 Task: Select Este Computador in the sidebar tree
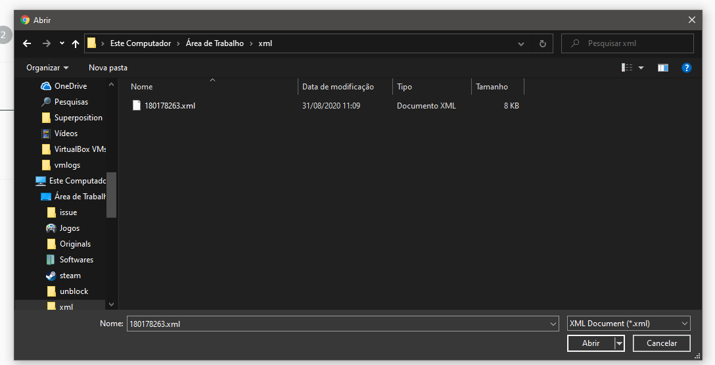click(x=71, y=181)
